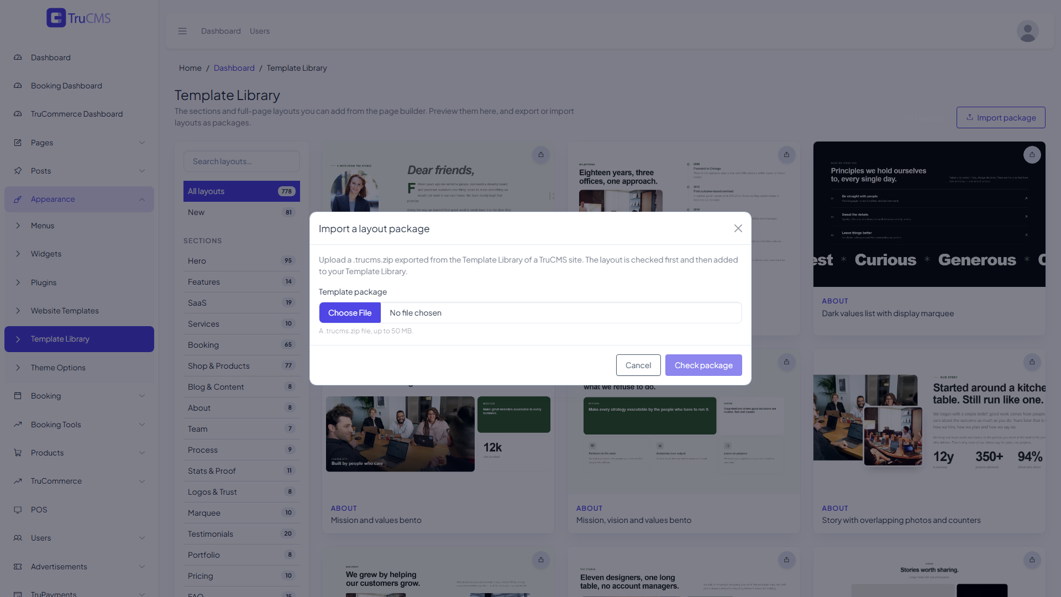Cancel the import dialog

click(x=638, y=365)
